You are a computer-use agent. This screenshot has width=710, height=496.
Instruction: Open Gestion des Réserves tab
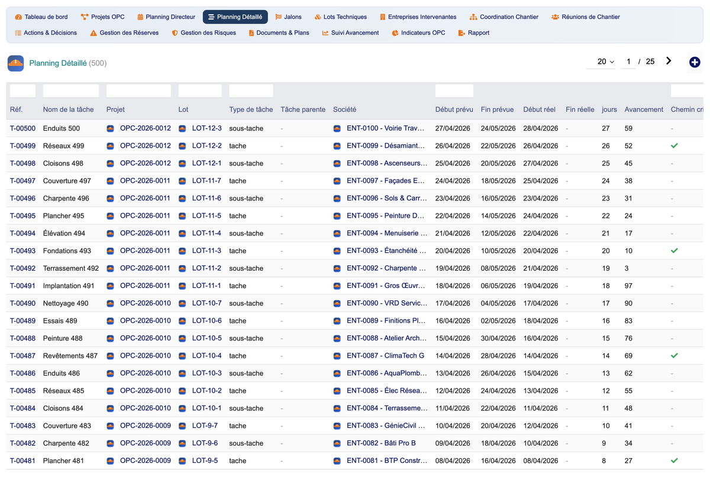pos(125,33)
